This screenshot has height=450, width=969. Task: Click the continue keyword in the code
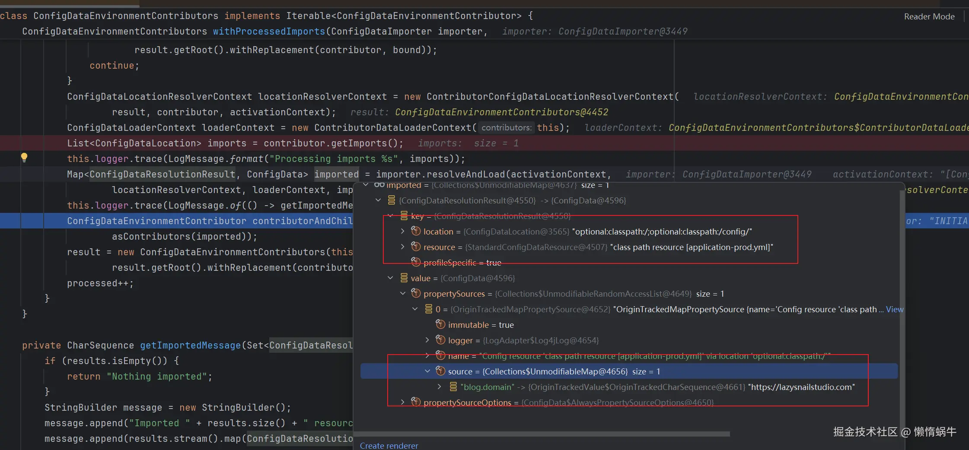pos(112,66)
